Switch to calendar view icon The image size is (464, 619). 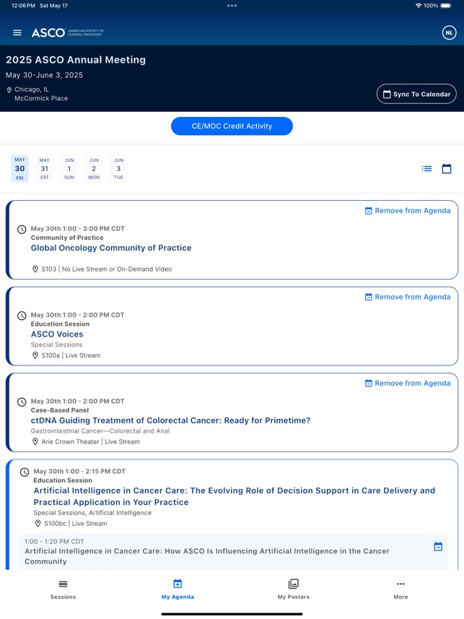[x=447, y=168]
